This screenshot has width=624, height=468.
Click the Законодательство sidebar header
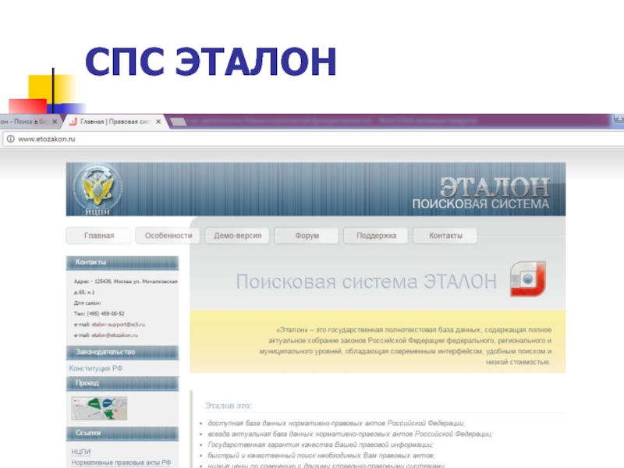point(122,353)
